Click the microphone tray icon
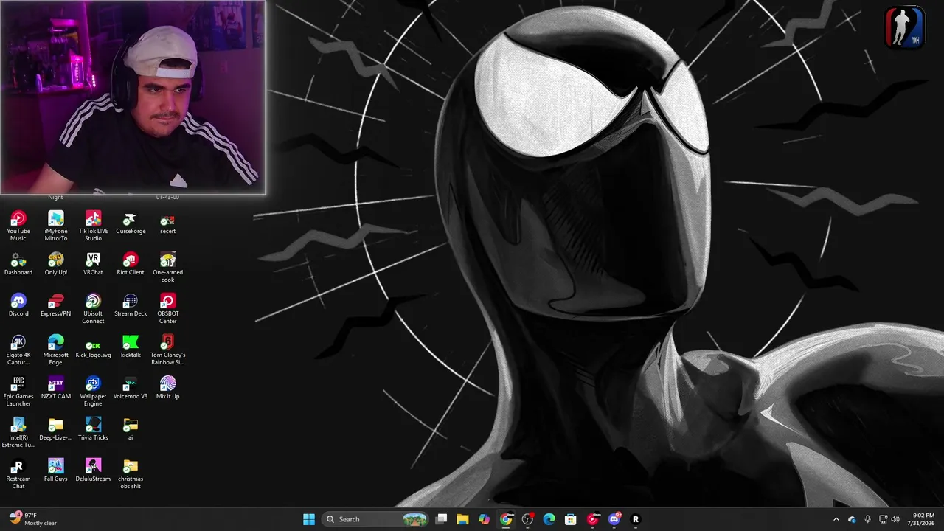 [x=867, y=519]
